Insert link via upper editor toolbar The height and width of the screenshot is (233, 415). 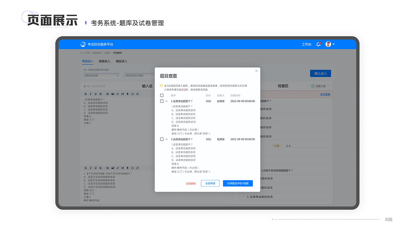click(x=118, y=94)
